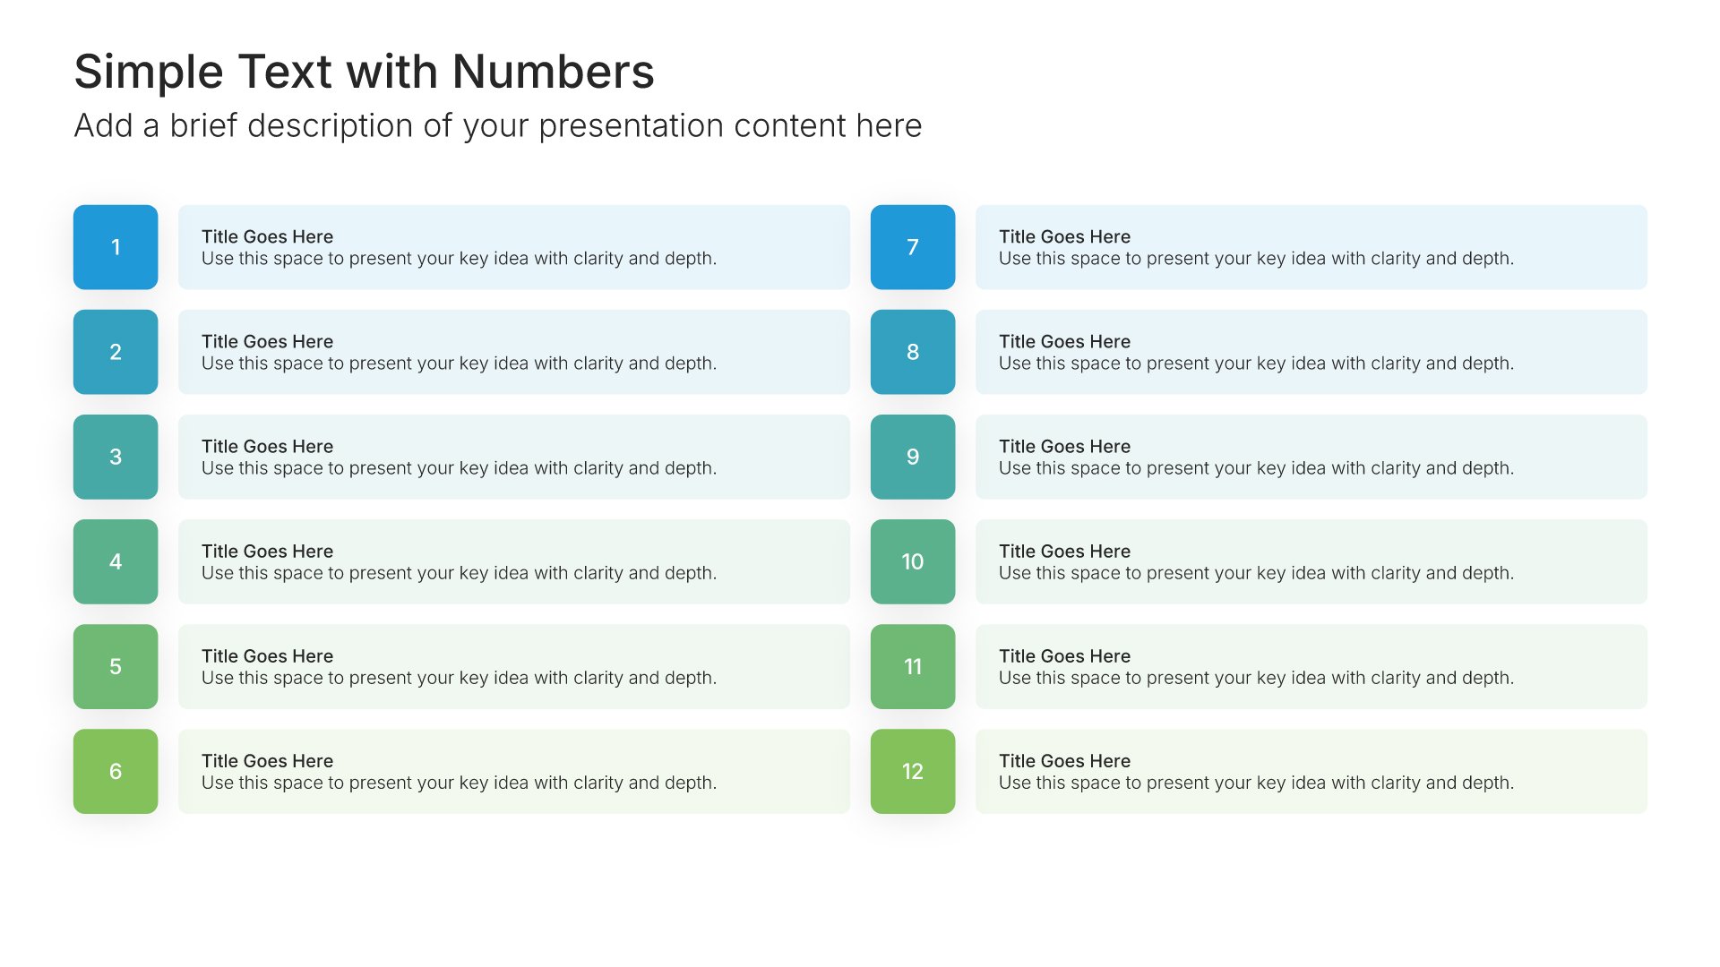This screenshot has height=967, width=1720.
Task: Click the 'Simple Text with Numbers' heading
Action: (364, 72)
